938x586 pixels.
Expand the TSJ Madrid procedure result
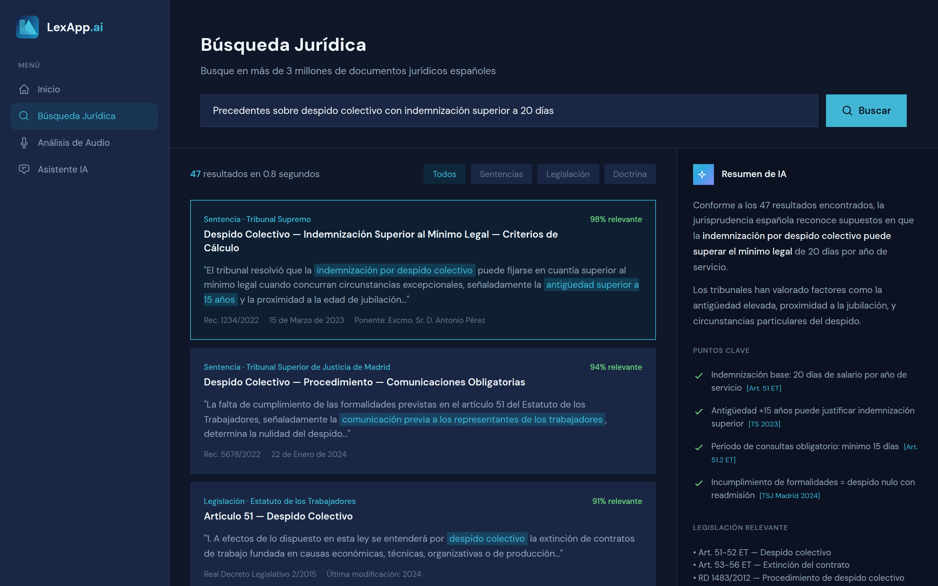(422, 411)
